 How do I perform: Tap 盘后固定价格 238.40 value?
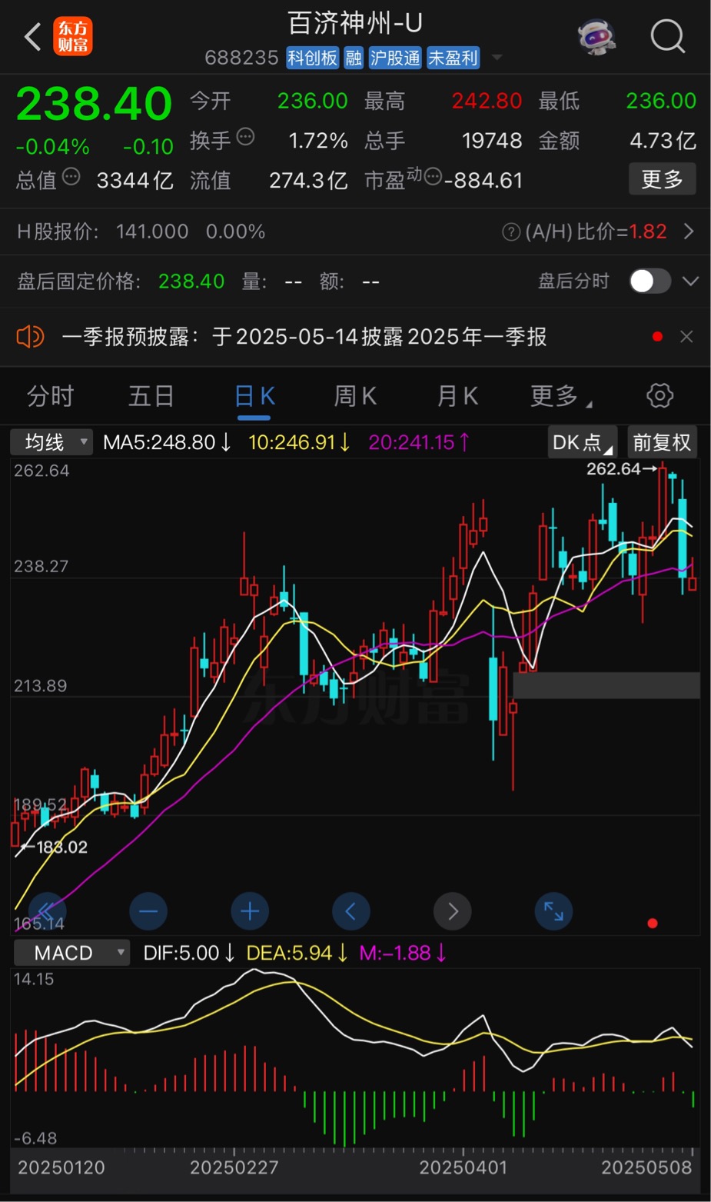click(191, 281)
